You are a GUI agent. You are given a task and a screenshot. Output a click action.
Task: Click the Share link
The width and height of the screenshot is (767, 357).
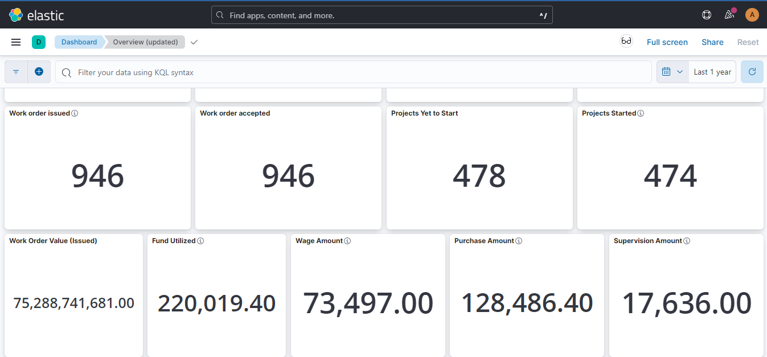(x=712, y=42)
